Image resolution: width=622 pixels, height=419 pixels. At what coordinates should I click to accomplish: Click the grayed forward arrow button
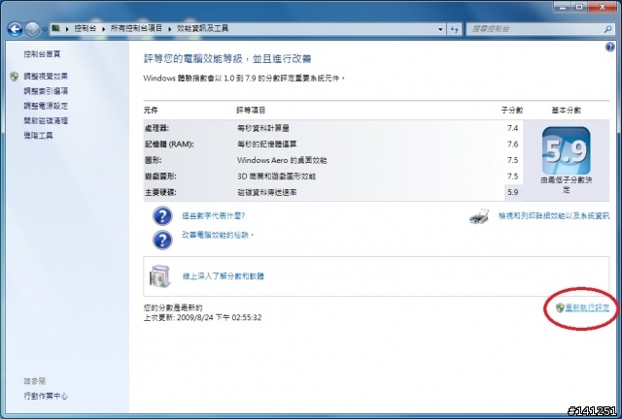pyautogui.click(x=32, y=29)
